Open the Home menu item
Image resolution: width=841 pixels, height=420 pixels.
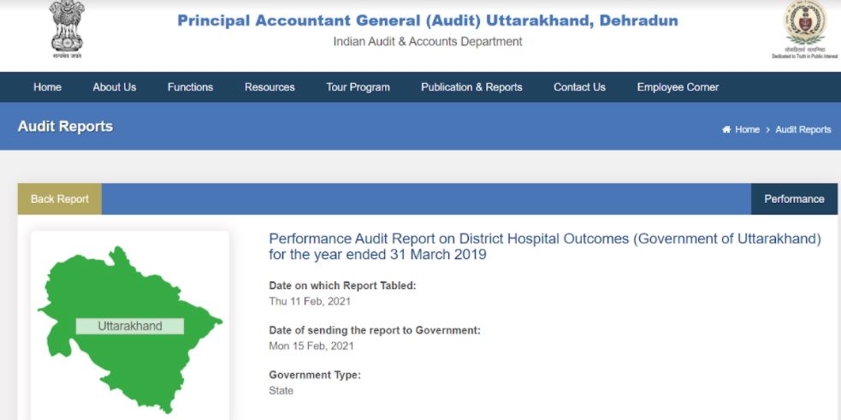(x=47, y=87)
